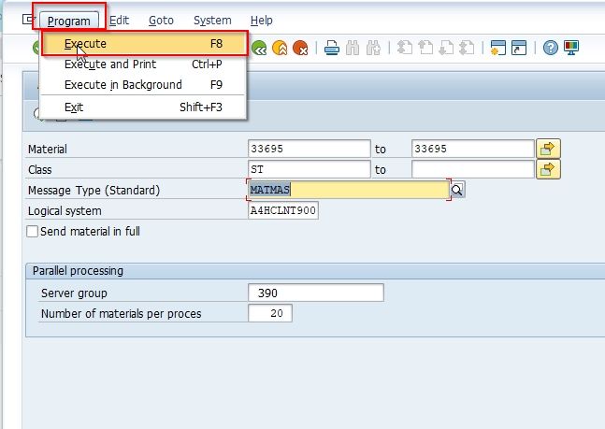Click the Parallel processing group header
605x429 pixels.
(x=315, y=271)
